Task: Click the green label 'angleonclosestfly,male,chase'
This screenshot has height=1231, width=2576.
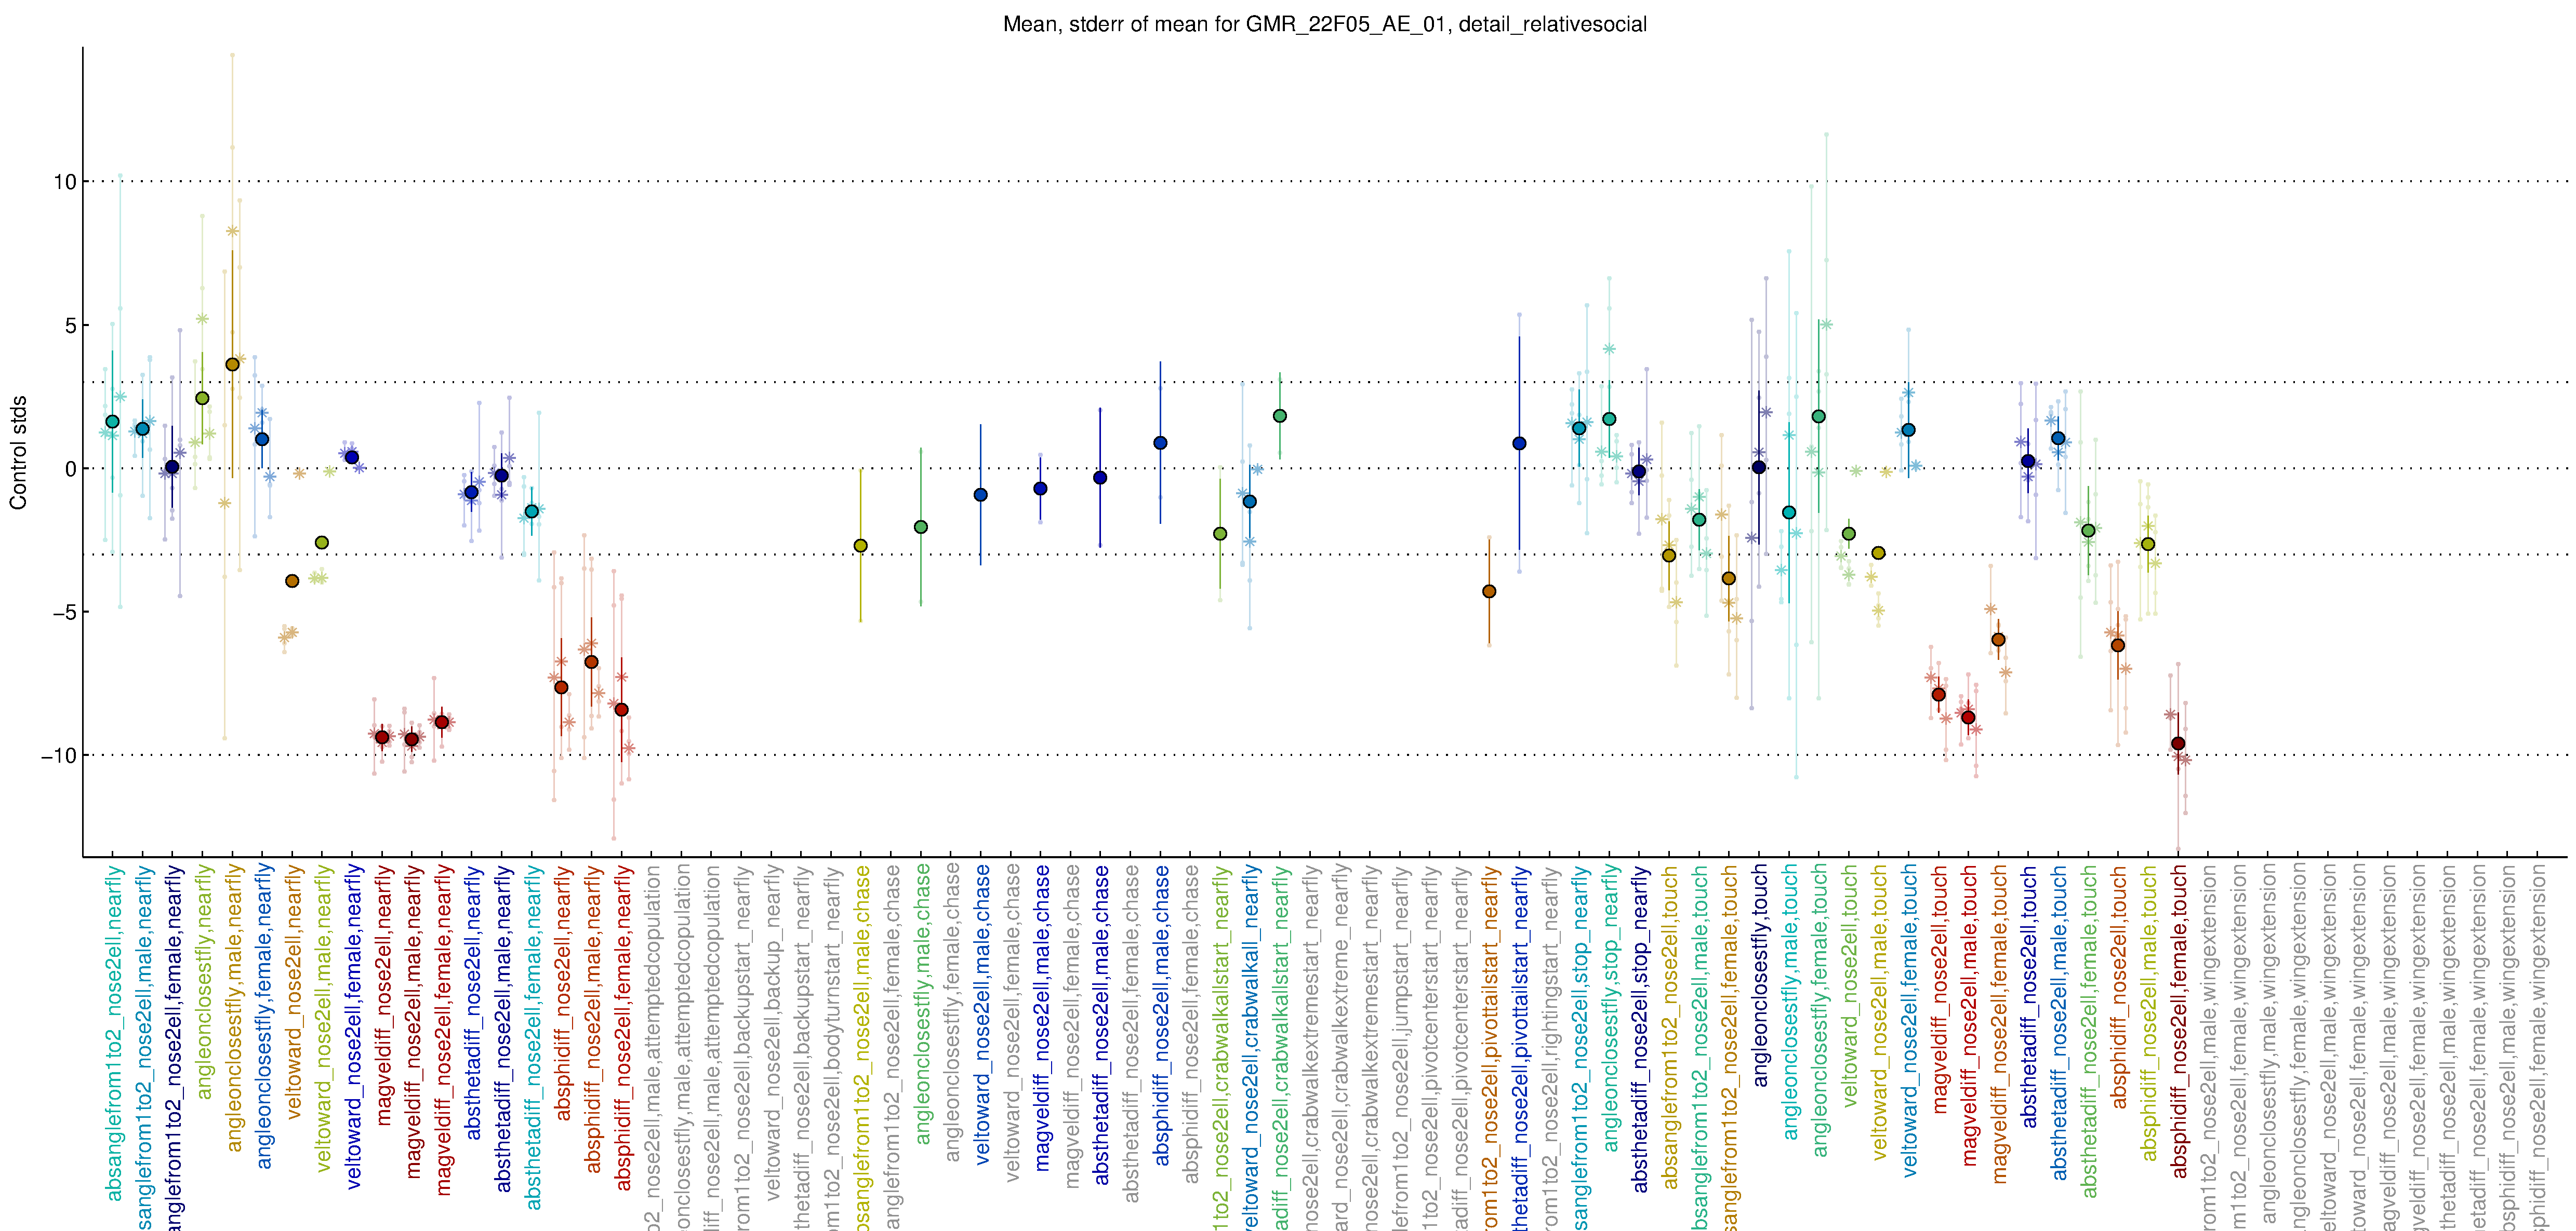Action: pos(922,1005)
